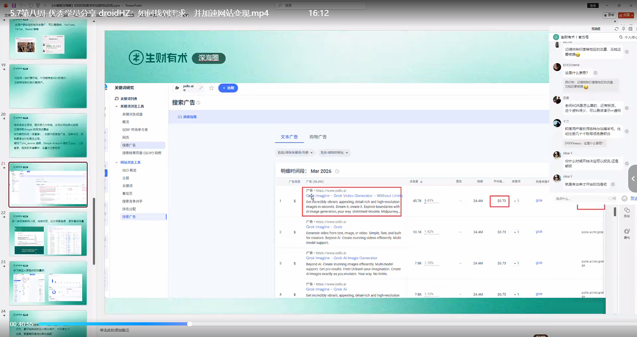Collapse the chat panel with the side arrow

pos(633,179)
